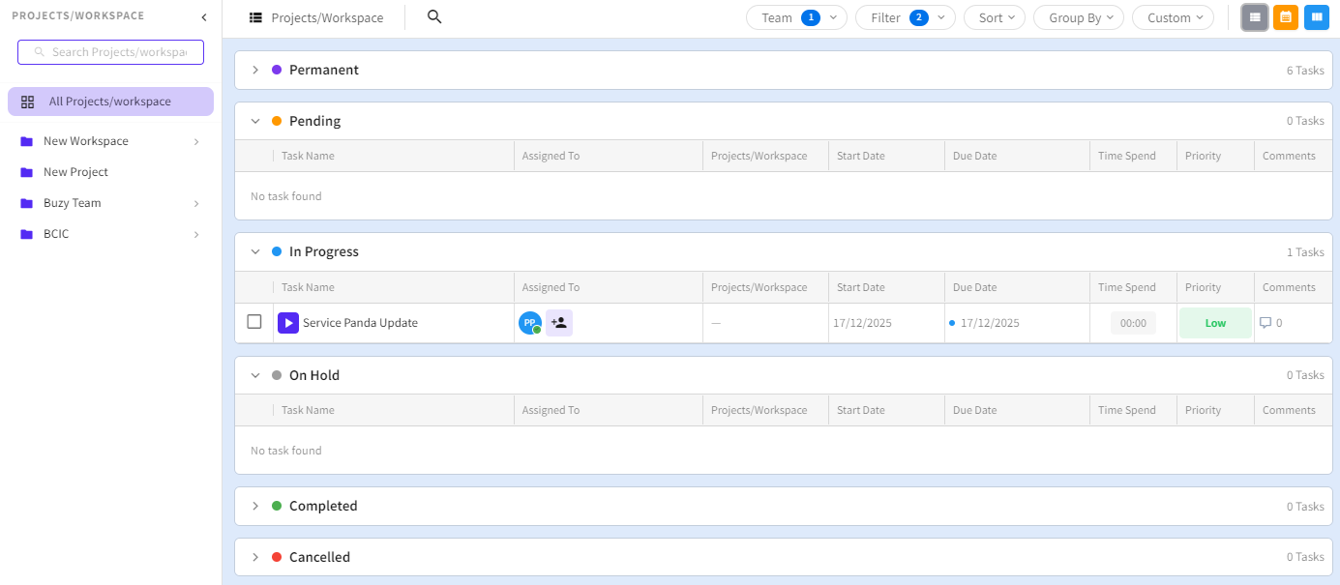Collapse the Projects/Workspace sidebar arrow
1340x585 pixels.
coord(204,17)
